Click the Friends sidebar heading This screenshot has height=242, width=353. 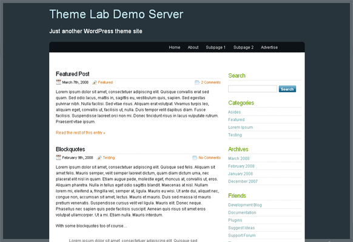click(x=237, y=196)
